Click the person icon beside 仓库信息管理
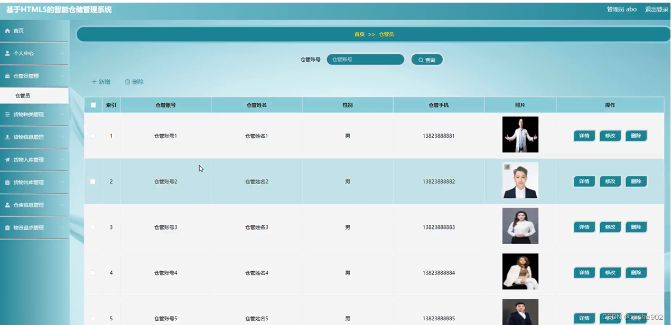The image size is (671, 325). click(7, 205)
